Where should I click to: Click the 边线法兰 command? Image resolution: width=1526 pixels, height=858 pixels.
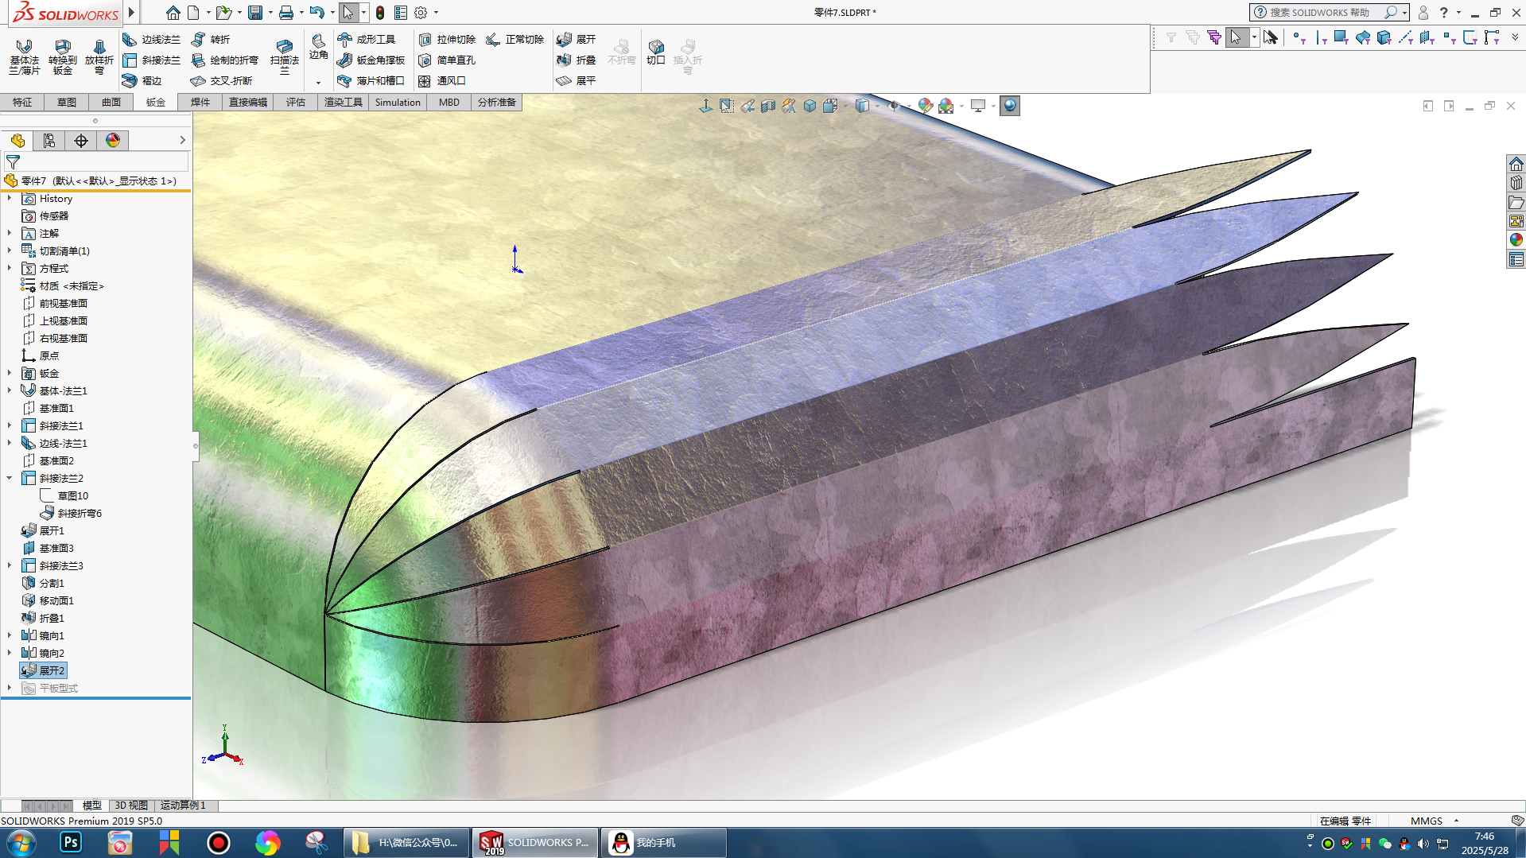pyautogui.click(x=151, y=39)
